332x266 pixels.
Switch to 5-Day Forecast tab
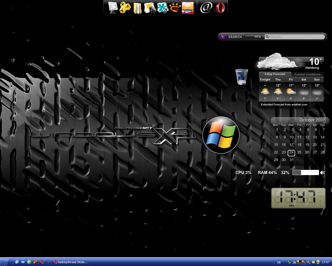tap(275, 74)
